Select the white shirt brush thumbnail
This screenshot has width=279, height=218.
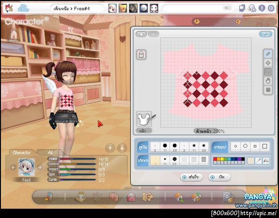click(x=144, y=119)
